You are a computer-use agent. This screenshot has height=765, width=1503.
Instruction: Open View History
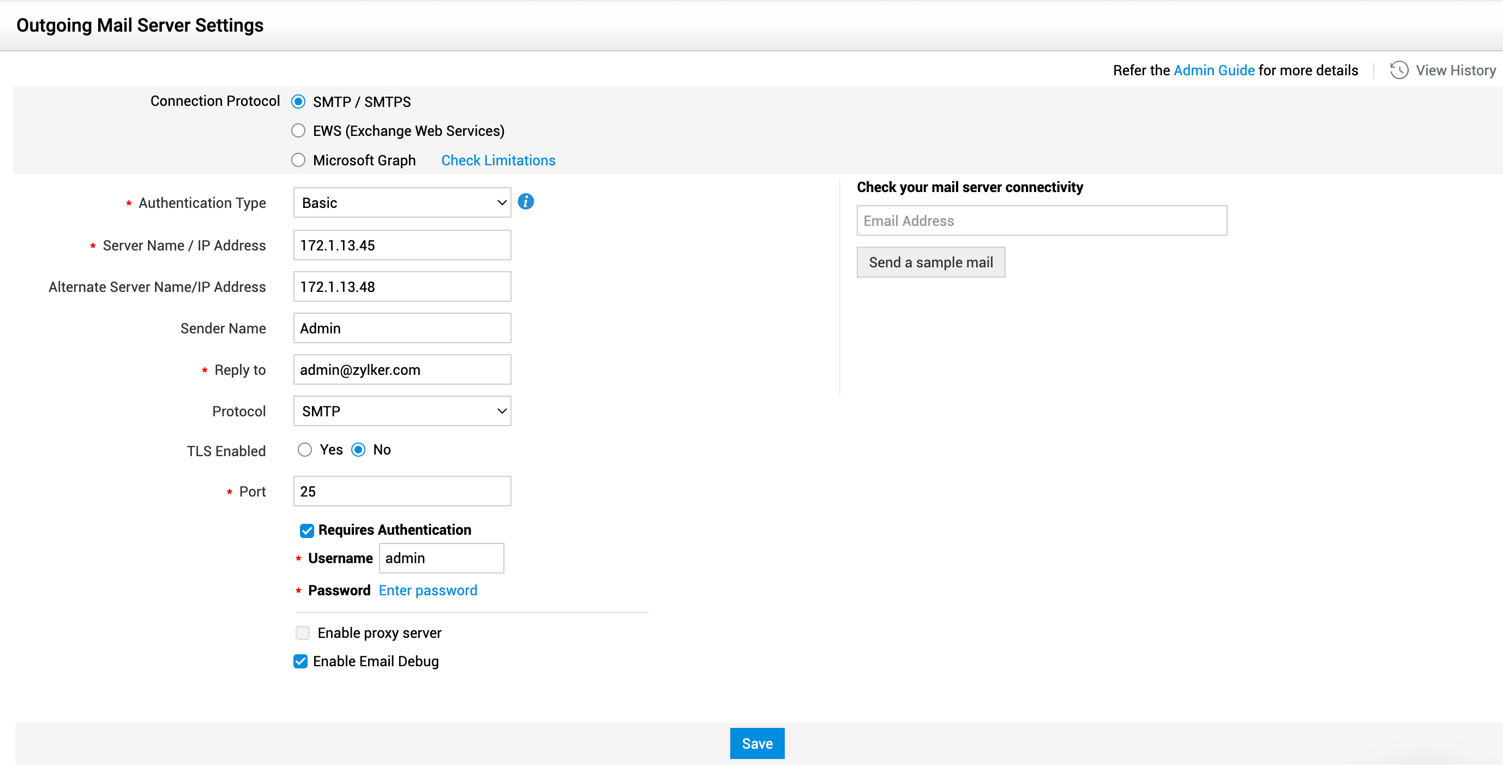(1455, 70)
